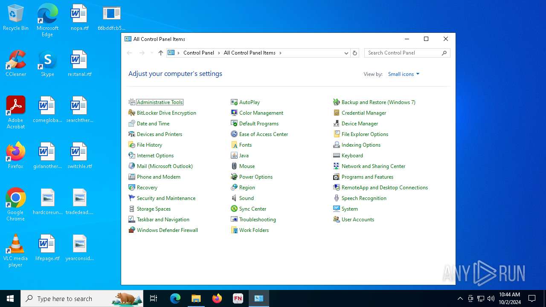The image size is (546, 307).
Task: Click the User Accounts icon
Action: pos(337,220)
